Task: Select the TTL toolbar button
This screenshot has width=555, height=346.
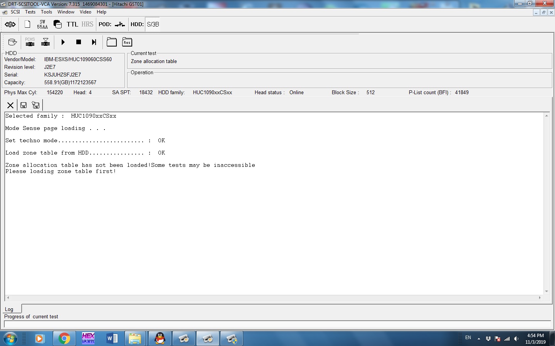Action: (72, 24)
